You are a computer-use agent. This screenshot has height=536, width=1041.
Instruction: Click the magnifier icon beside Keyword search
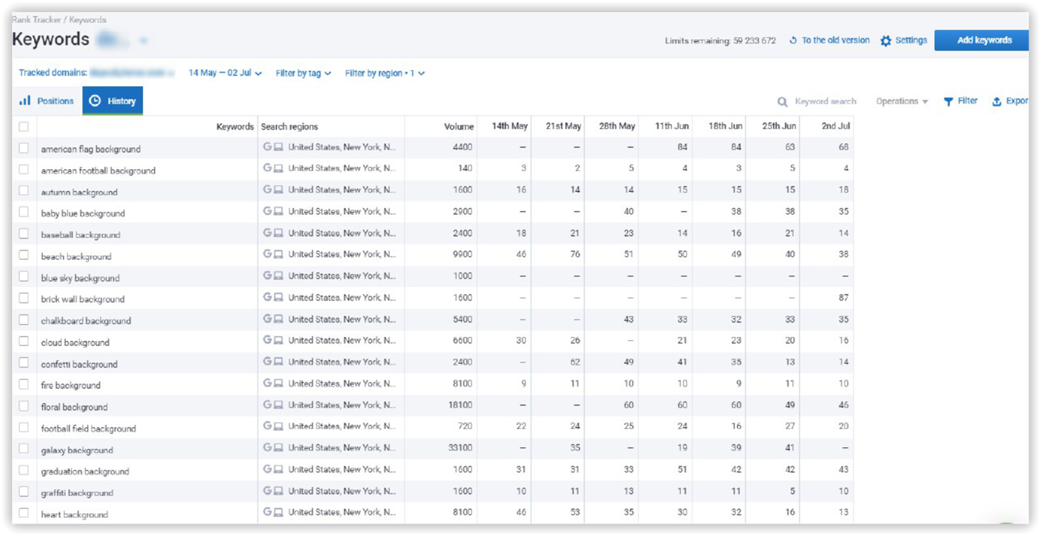pyautogui.click(x=782, y=102)
